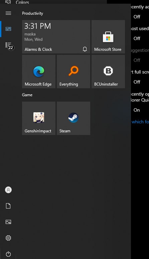The image size is (149, 259).
Task: Click the blue link in Settings window
Action: click(140, 122)
